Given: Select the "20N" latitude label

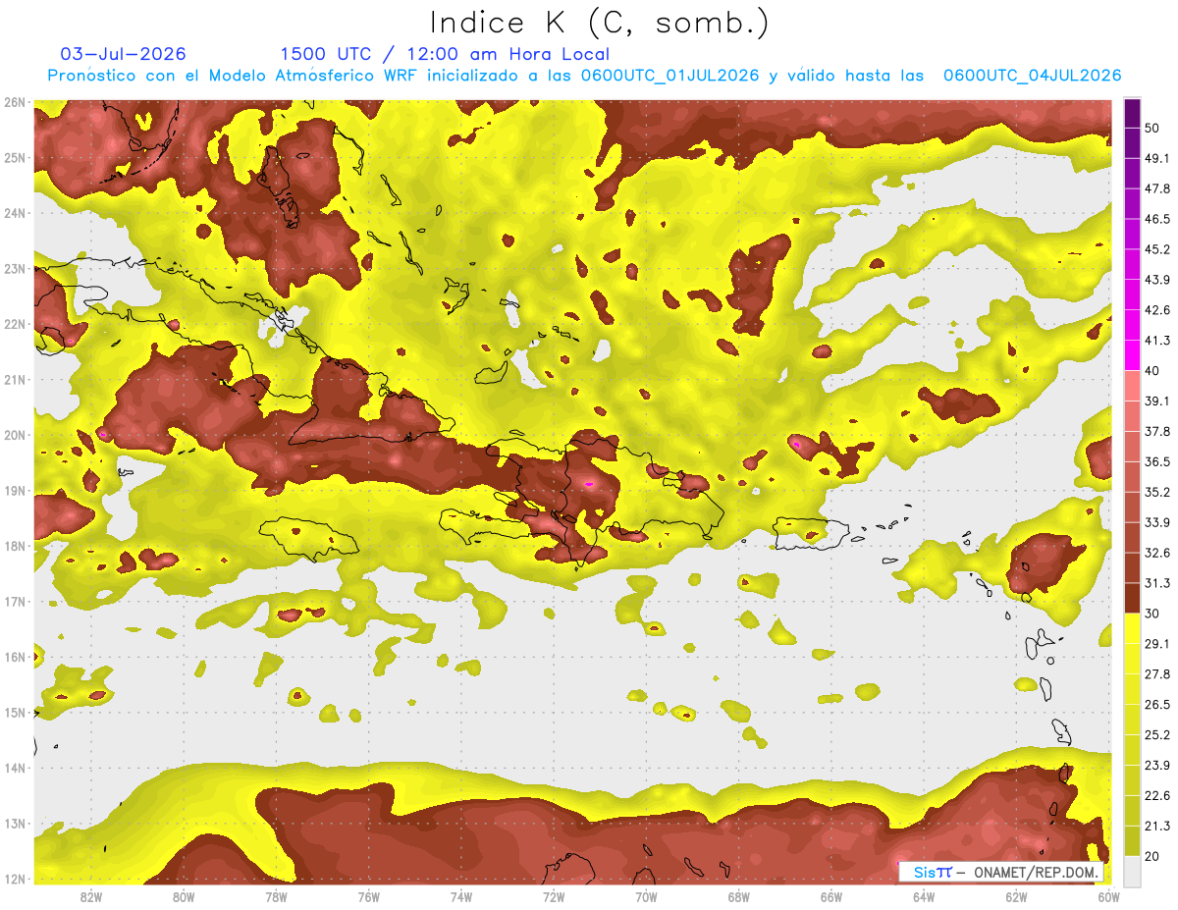Looking at the screenshot, I should point(14,435).
